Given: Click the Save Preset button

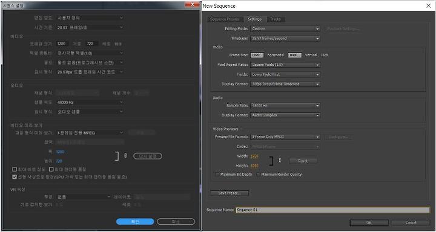Looking at the screenshot, I should [x=230, y=193].
